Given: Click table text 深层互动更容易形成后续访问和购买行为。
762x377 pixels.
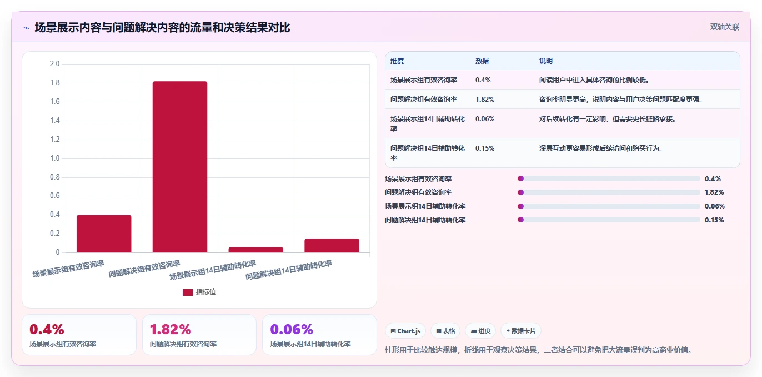Looking at the screenshot, I should 601,148.
